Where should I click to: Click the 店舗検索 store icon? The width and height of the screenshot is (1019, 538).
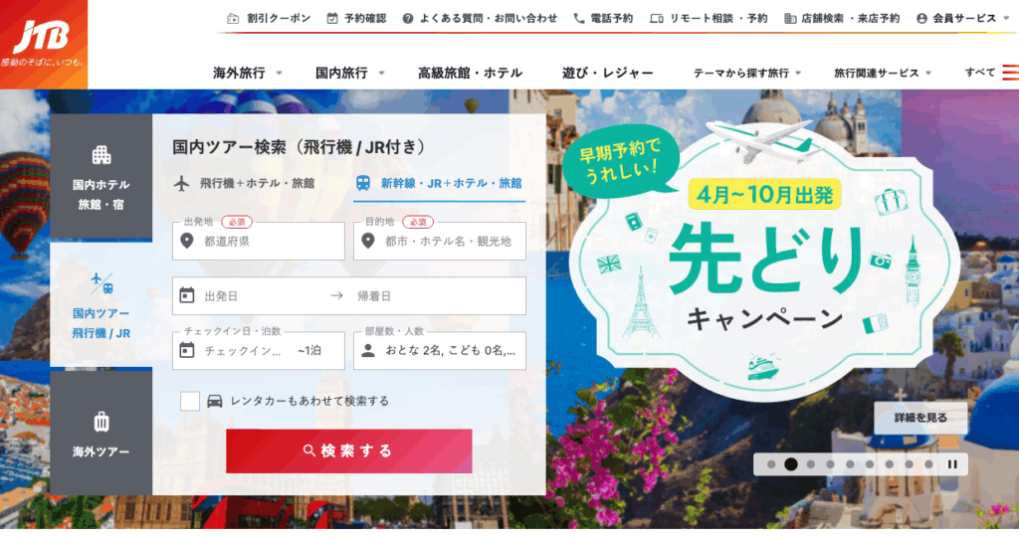790,19
